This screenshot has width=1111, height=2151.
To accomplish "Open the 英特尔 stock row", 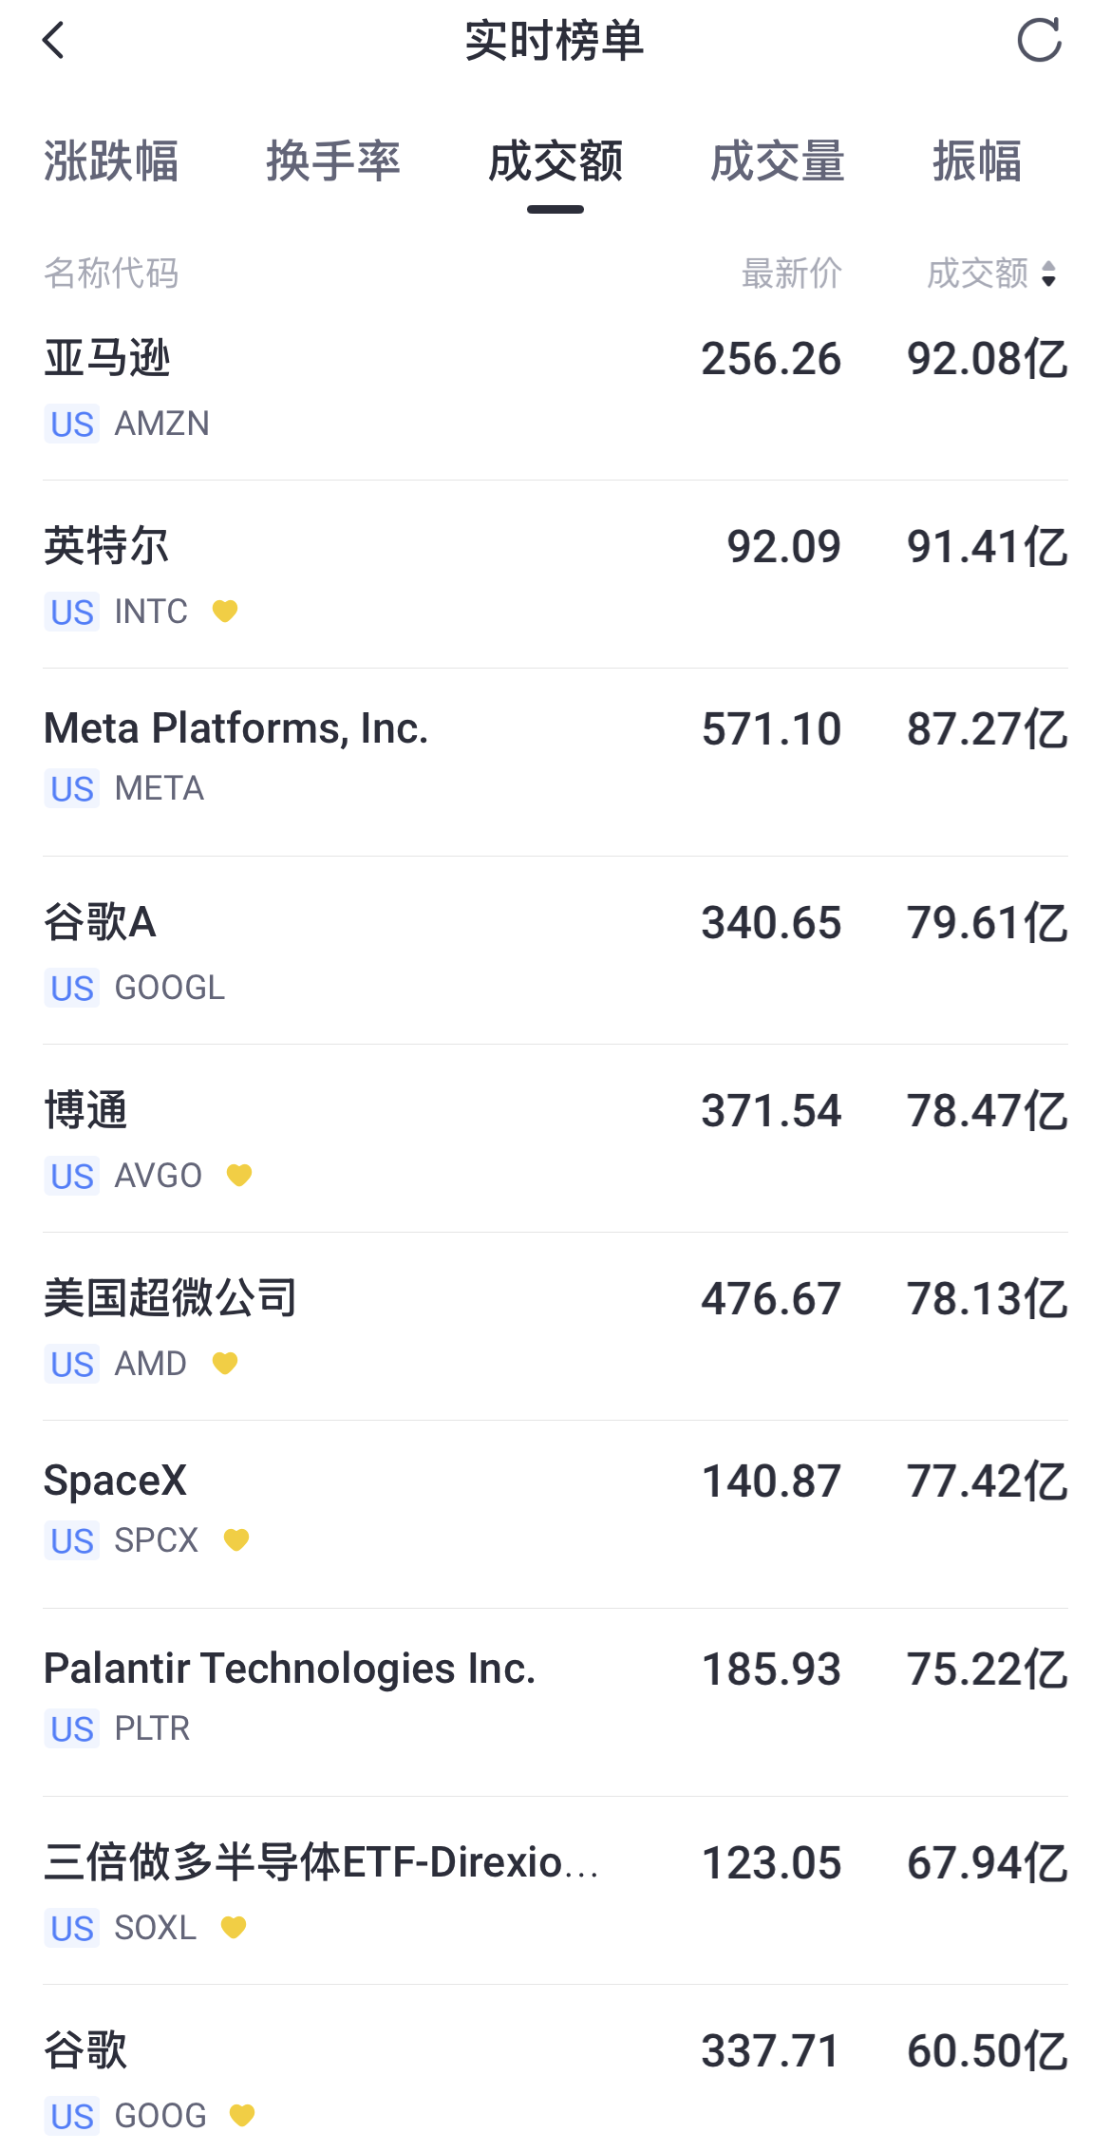I will pyautogui.click(x=555, y=575).
